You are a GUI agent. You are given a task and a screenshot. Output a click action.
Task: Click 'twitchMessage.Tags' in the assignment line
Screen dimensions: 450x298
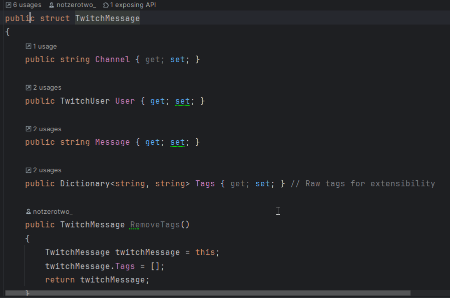90,266
